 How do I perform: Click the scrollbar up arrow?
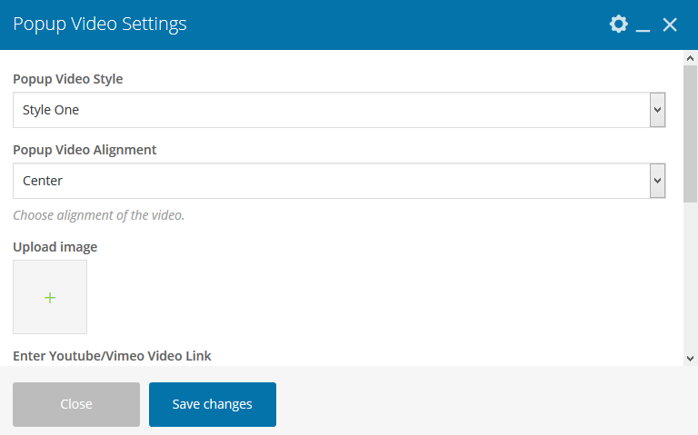point(690,59)
